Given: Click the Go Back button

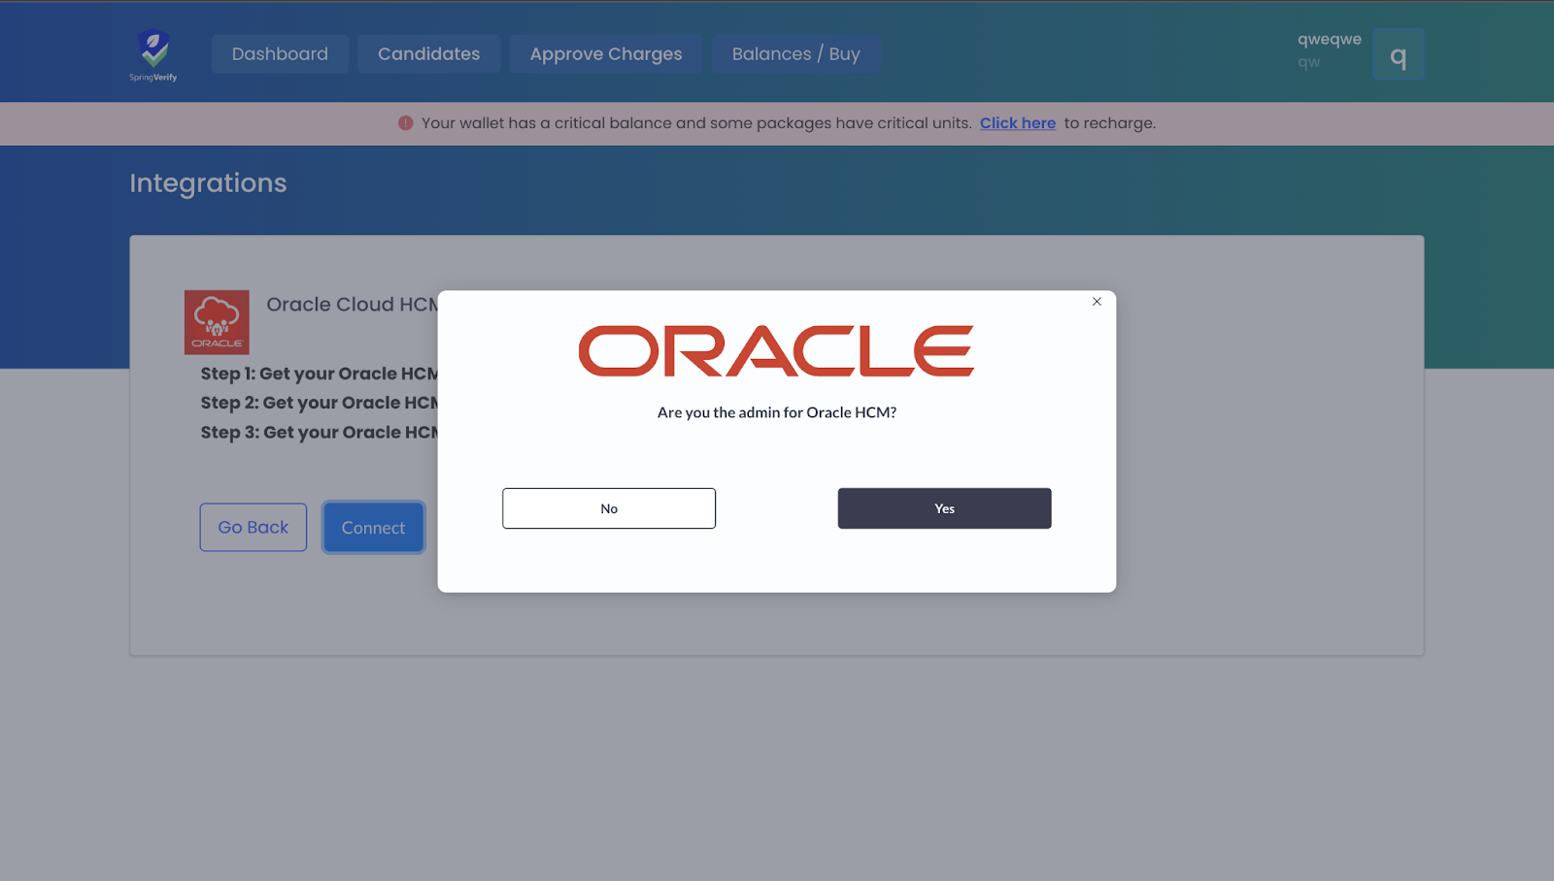Looking at the screenshot, I should (x=253, y=527).
